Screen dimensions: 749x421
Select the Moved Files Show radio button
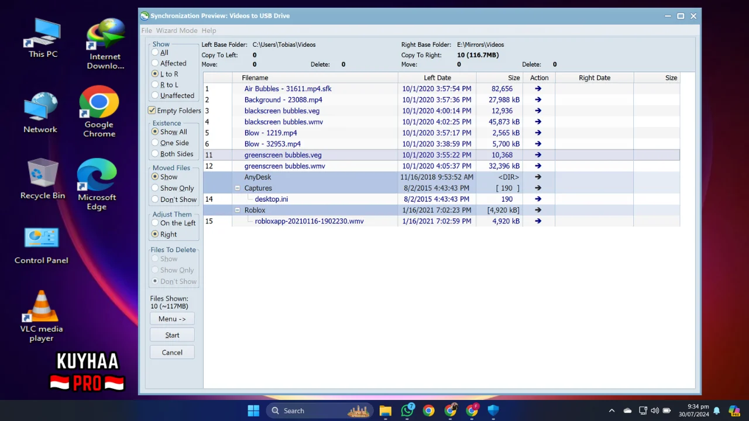(155, 177)
